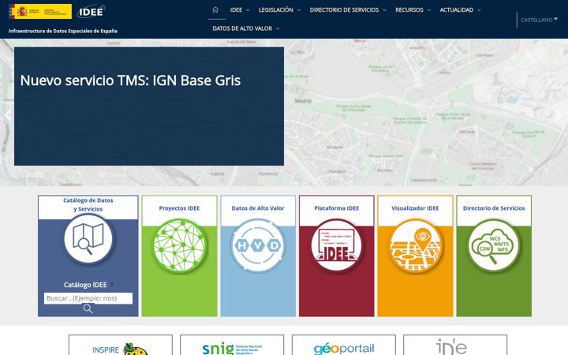Open the Visualizador IDEE map pin icon

click(x=416, y=245)
